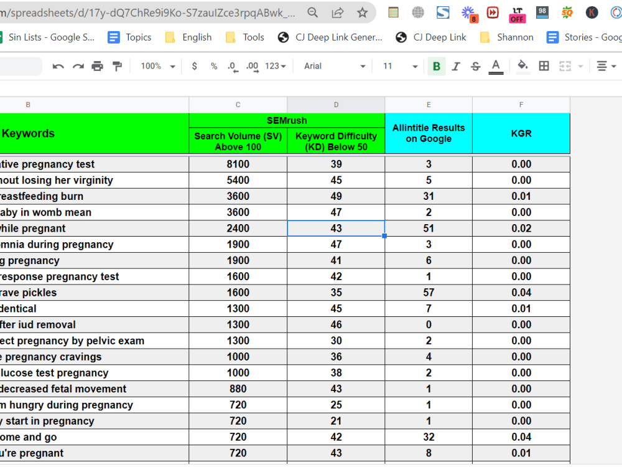
Task: Click the orange SQ extension icon
Action: 567,12
